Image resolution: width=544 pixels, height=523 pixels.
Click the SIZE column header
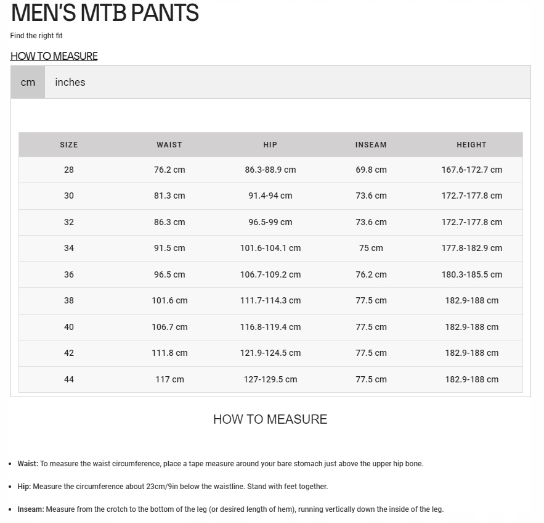coord(69,145)
